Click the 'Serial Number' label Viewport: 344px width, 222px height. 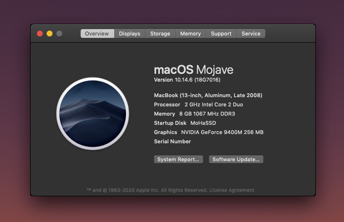pyautogui.click(x=172, y=141)
